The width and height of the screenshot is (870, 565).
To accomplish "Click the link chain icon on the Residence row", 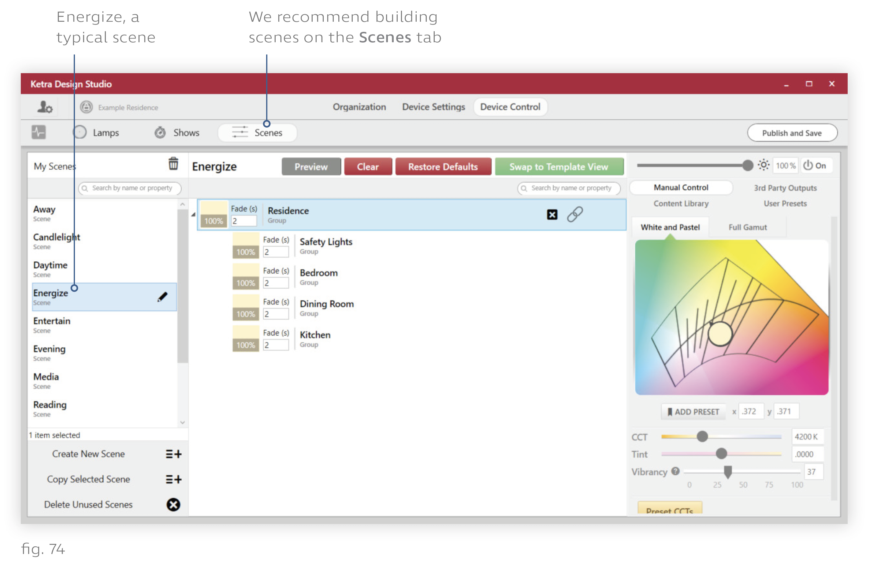I will (x=574, y=214).
